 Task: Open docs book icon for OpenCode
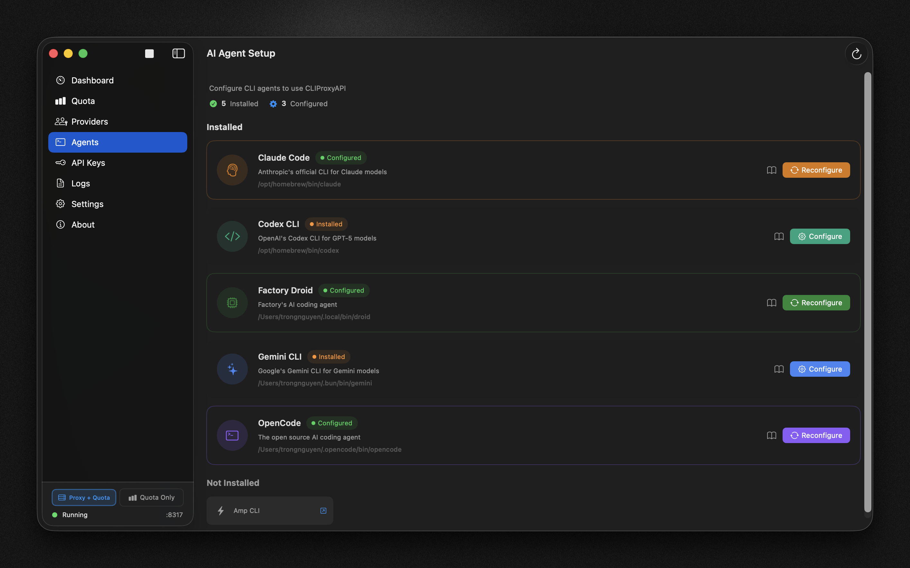(x=772, y=435)
